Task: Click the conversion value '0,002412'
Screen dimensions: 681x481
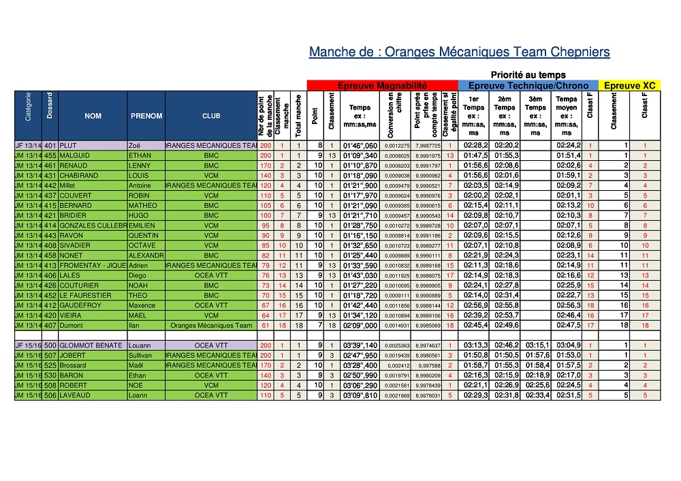Action: click(395, 365)
